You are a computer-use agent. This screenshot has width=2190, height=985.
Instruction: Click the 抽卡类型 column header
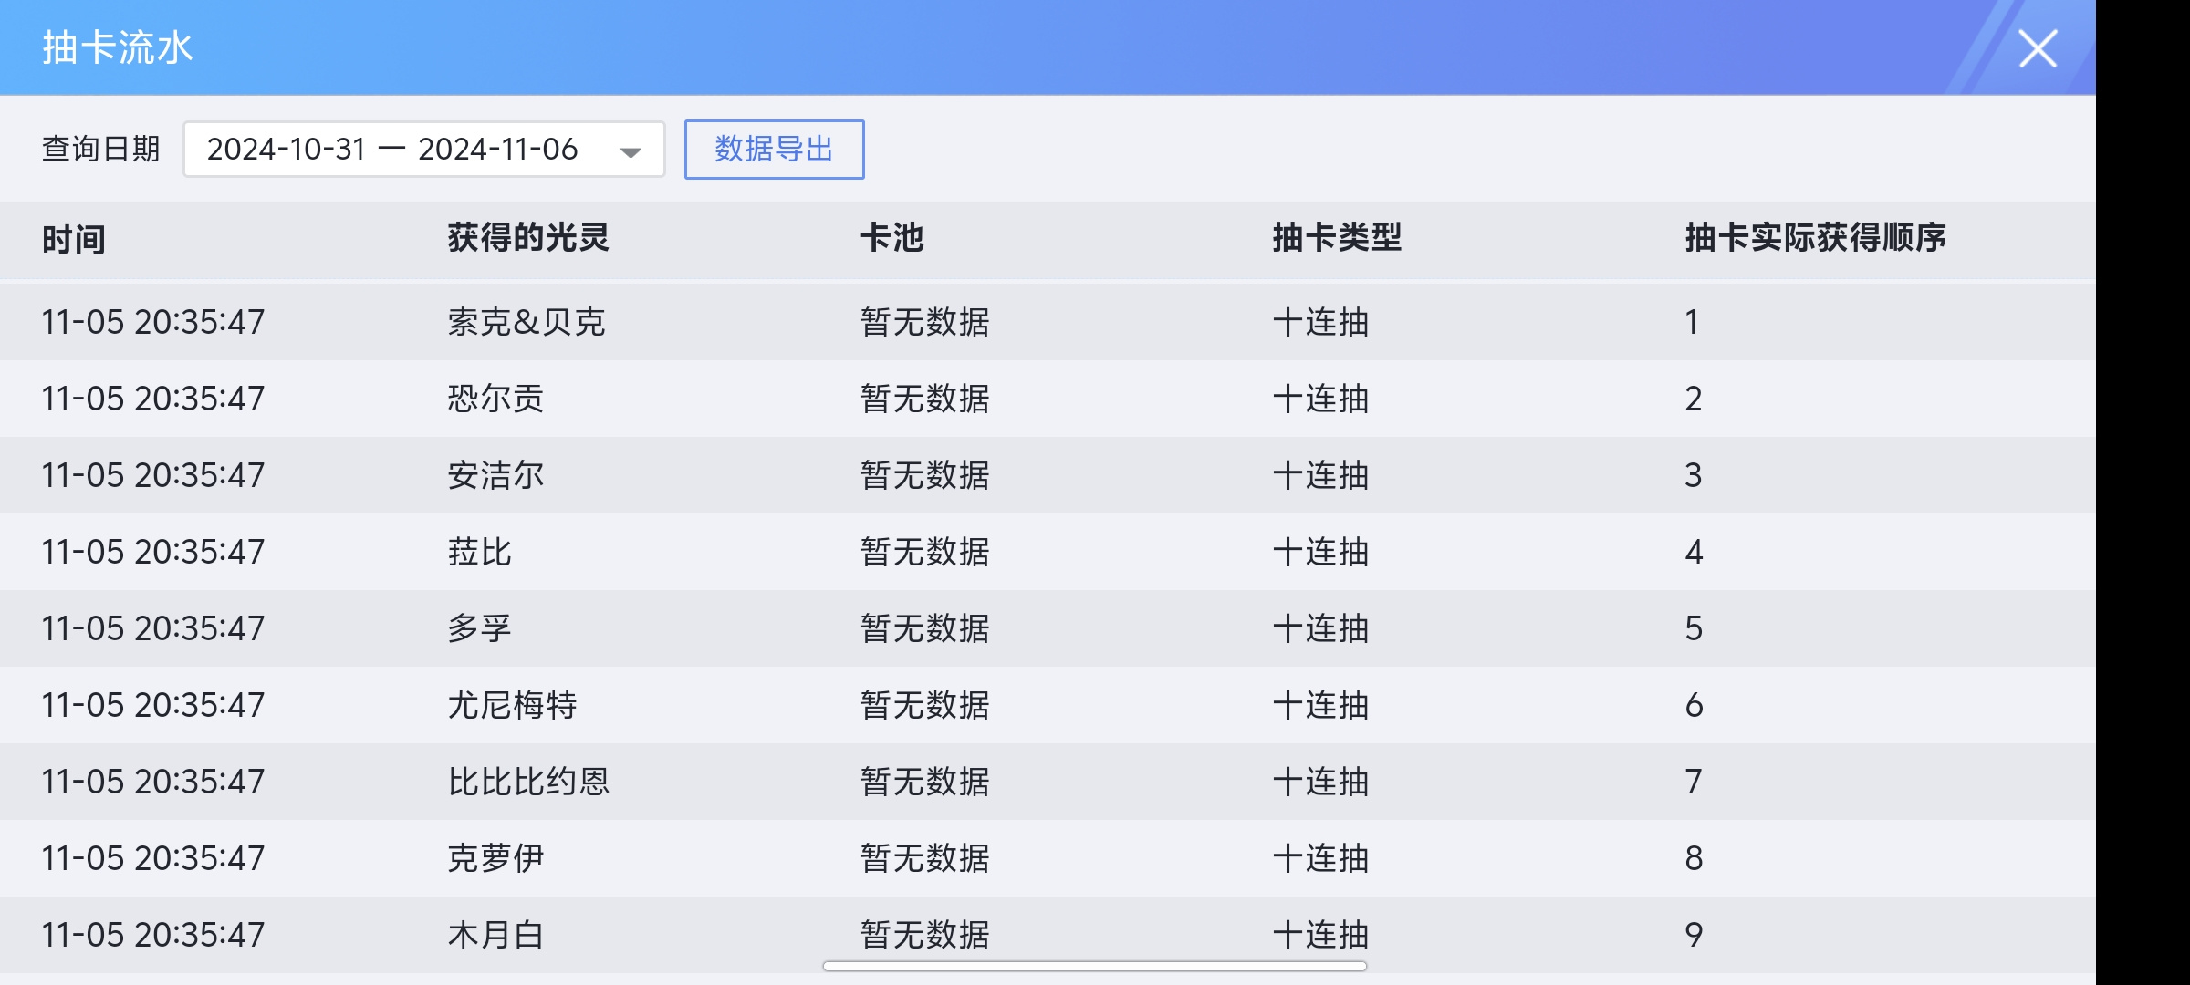(x=1337, y=238)
